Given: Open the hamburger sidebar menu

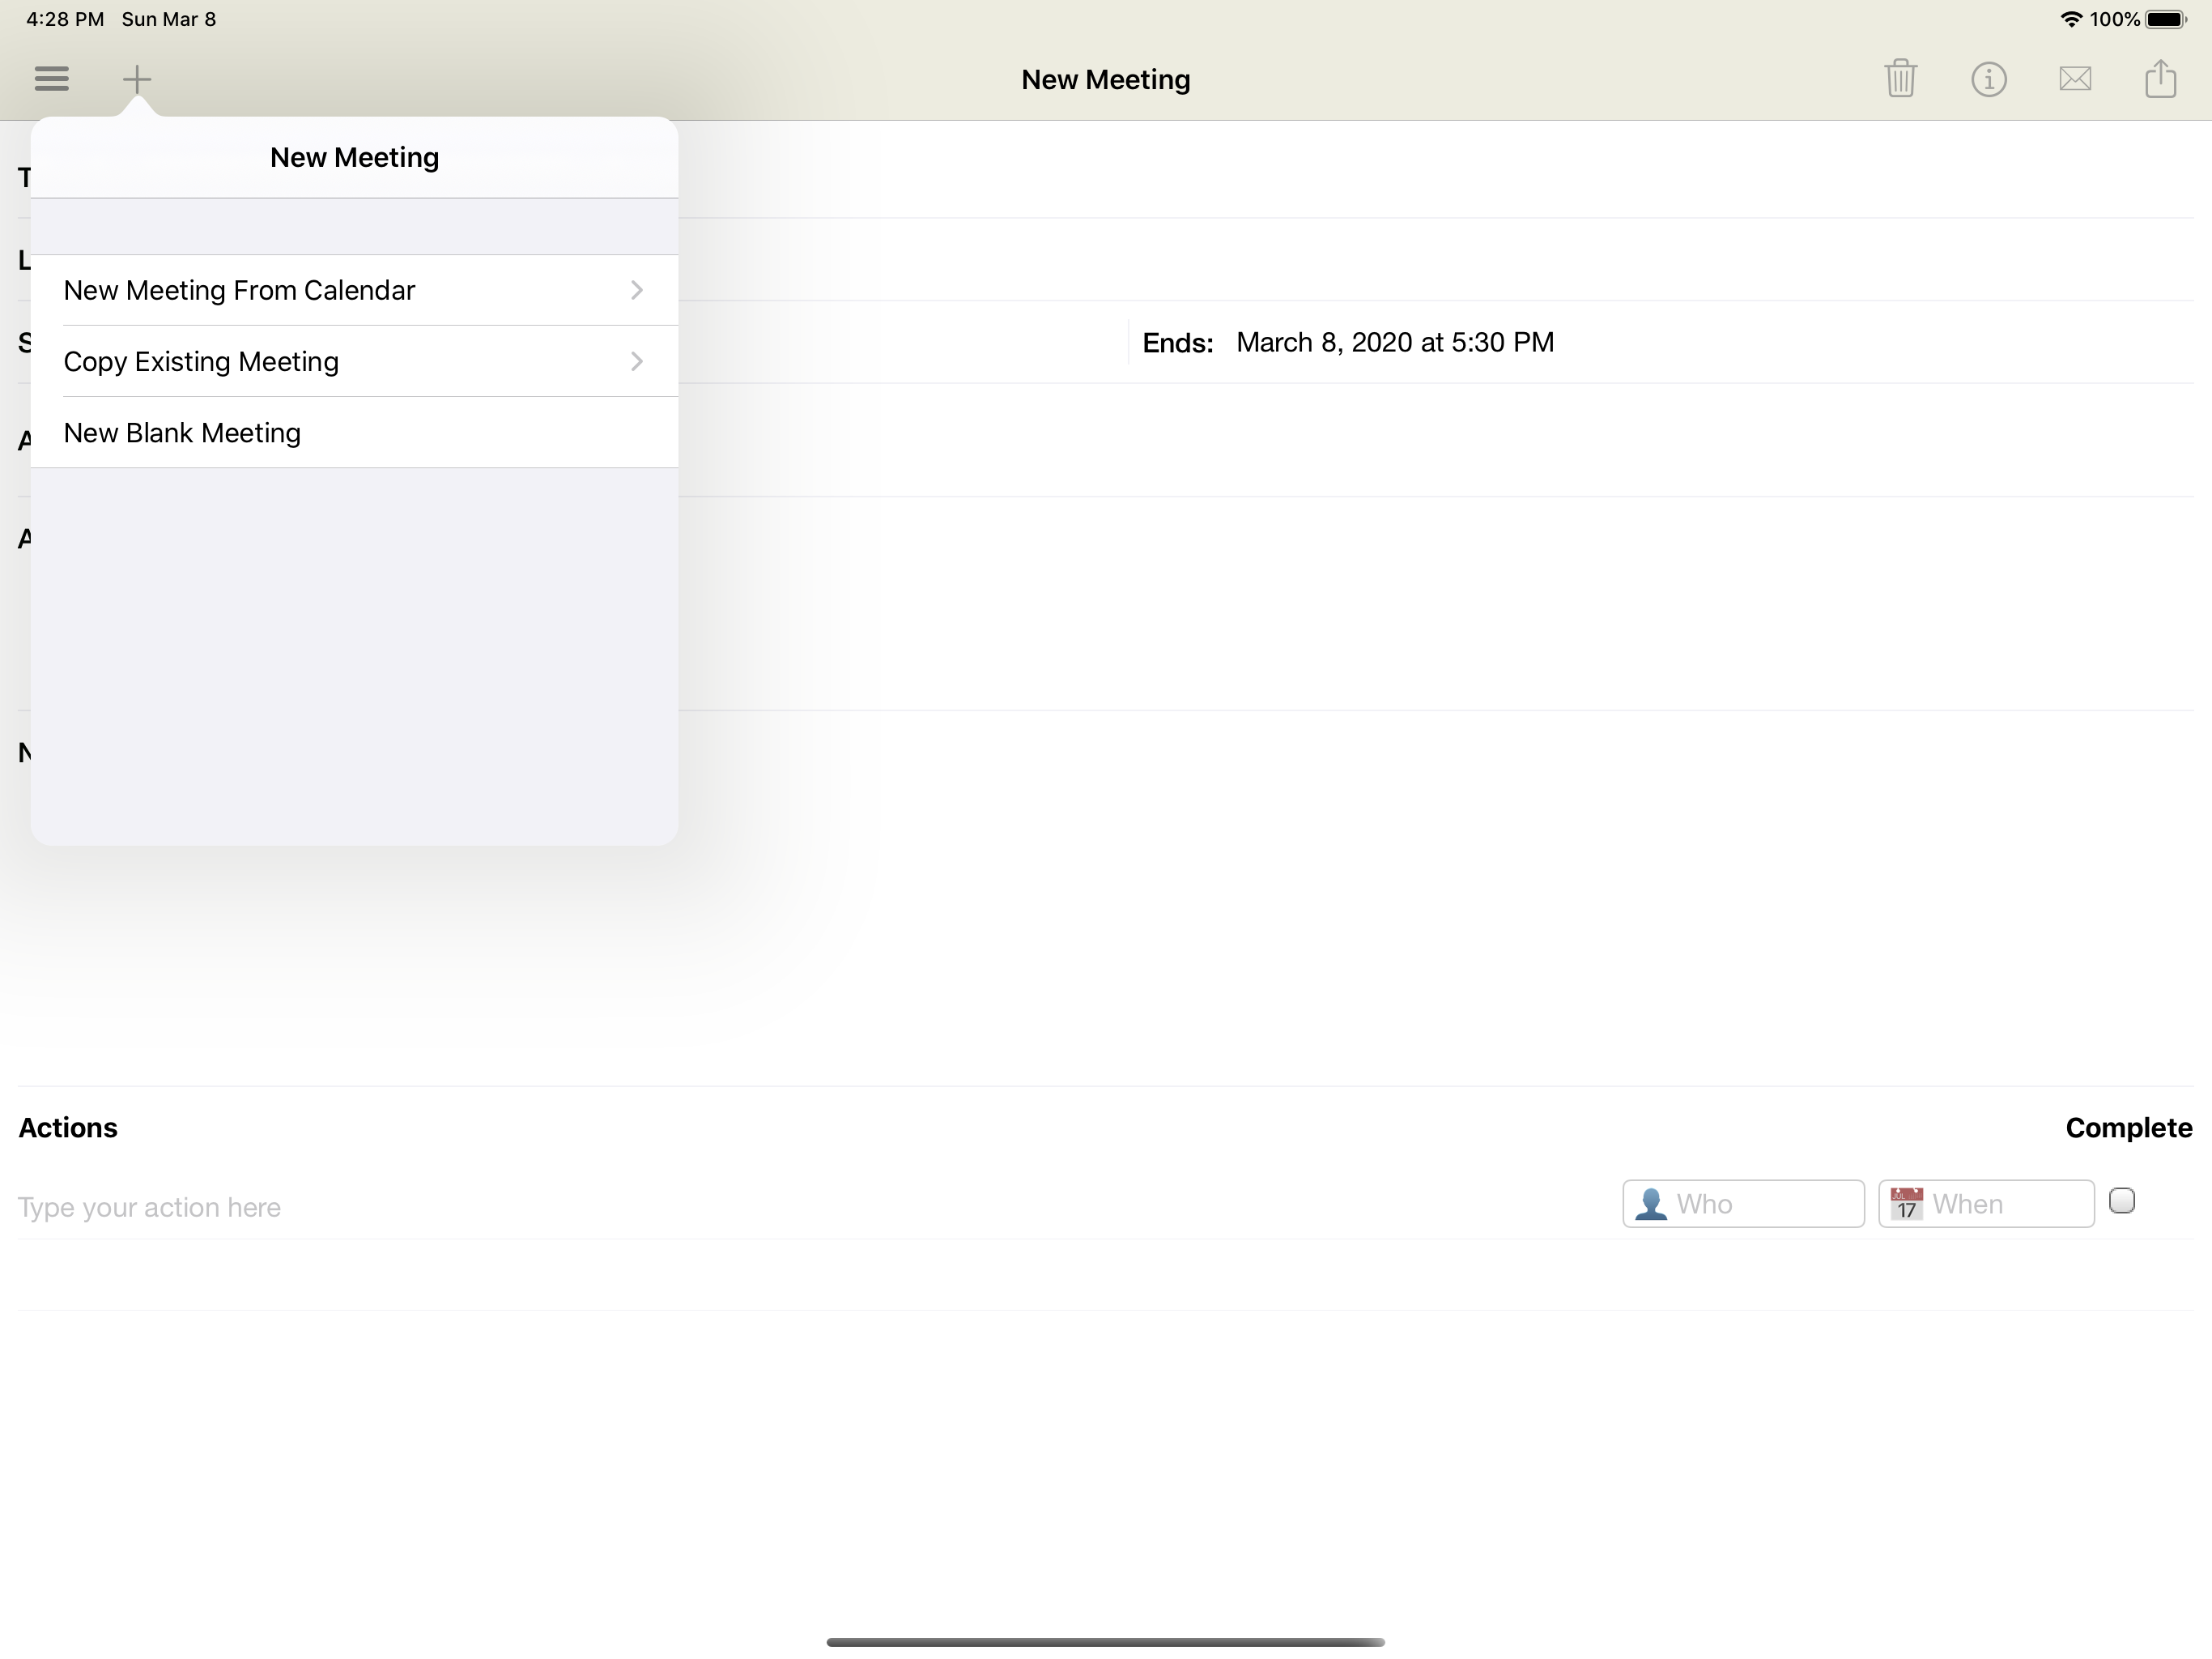Looking at the screenshot, I should (51, 78).
